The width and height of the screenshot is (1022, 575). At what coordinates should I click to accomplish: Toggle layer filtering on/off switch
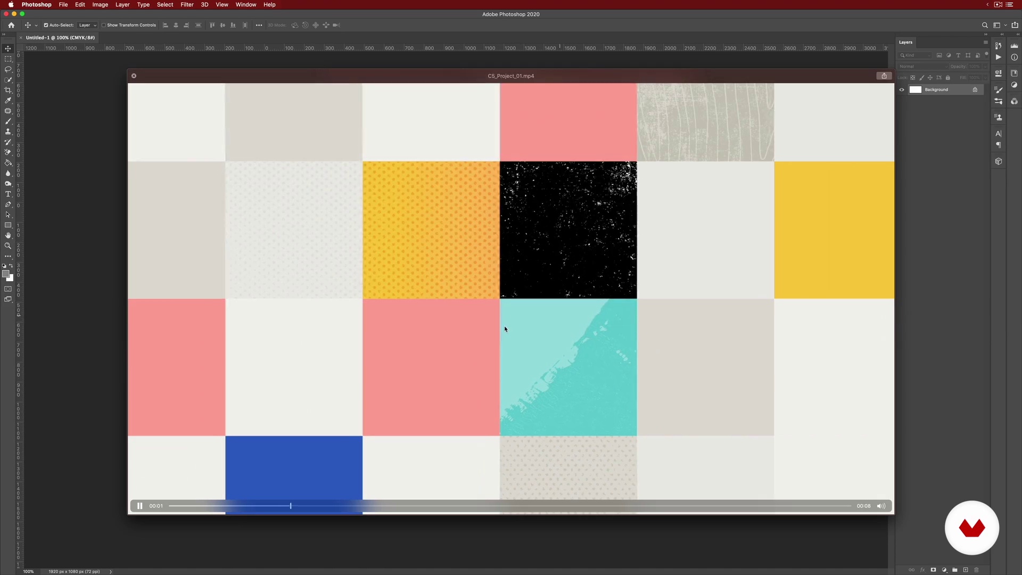[x=986, y=54]
